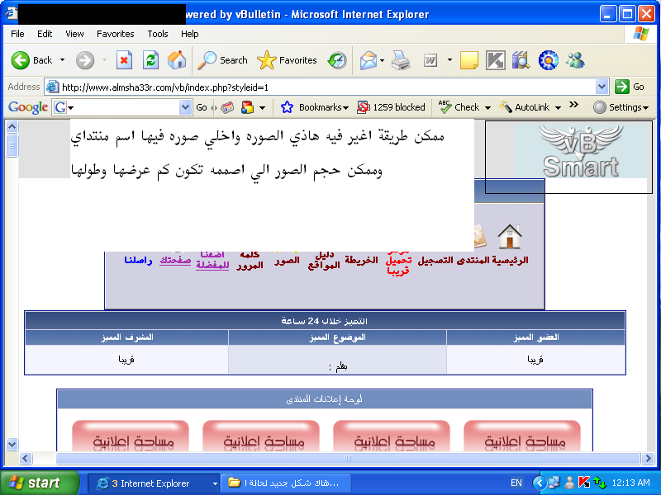Open the Tools menu
The width and height of the screenshot is (661, 495).
point(158,34)
